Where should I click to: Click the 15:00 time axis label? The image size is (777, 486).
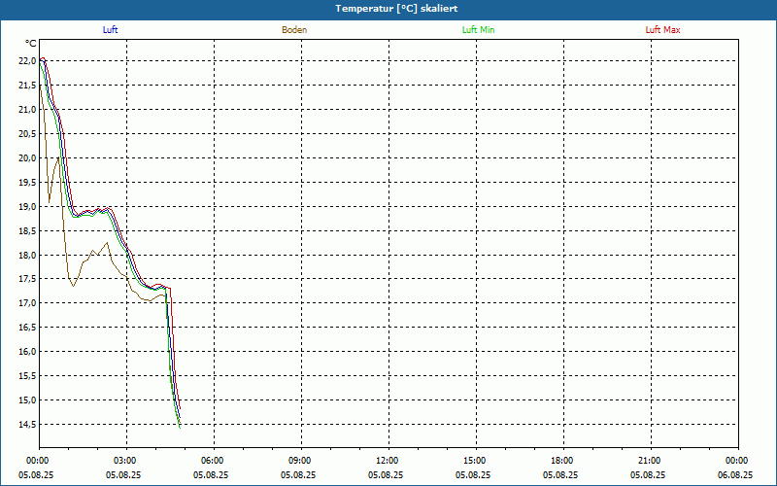coord(474,461)
